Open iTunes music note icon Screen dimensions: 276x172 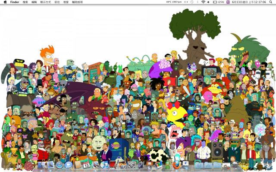(104, 165)
